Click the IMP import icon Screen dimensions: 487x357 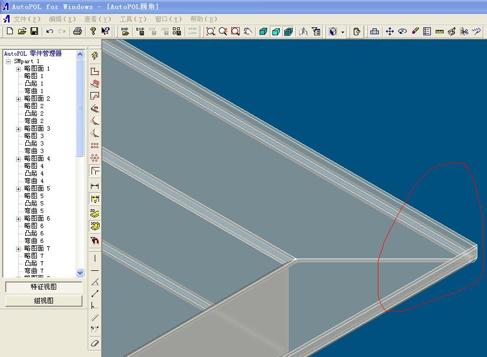pyautogui.click(x=125, y=31)
